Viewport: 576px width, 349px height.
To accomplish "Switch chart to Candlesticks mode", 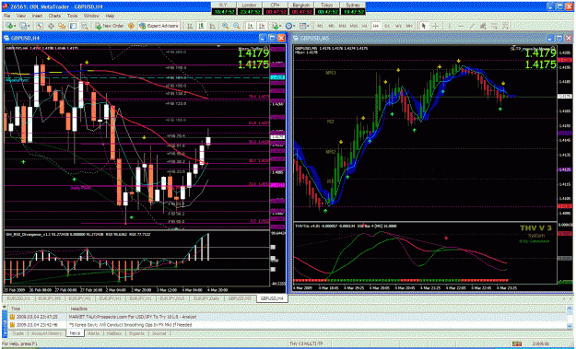I will click(x=201, y=26).
